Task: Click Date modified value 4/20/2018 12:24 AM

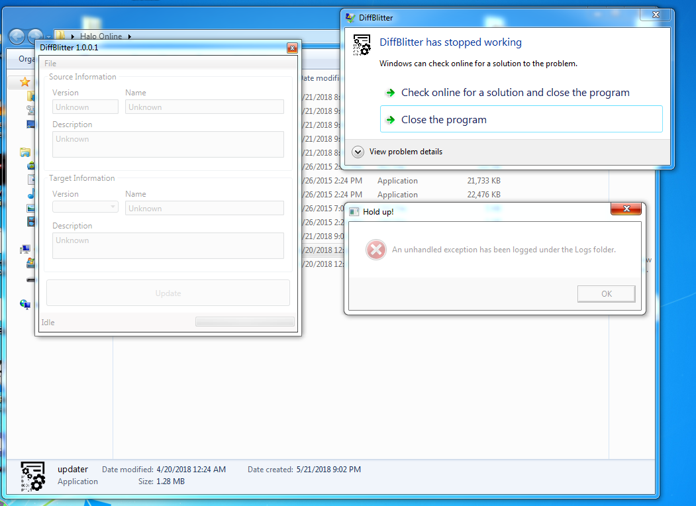Action: 191,469
